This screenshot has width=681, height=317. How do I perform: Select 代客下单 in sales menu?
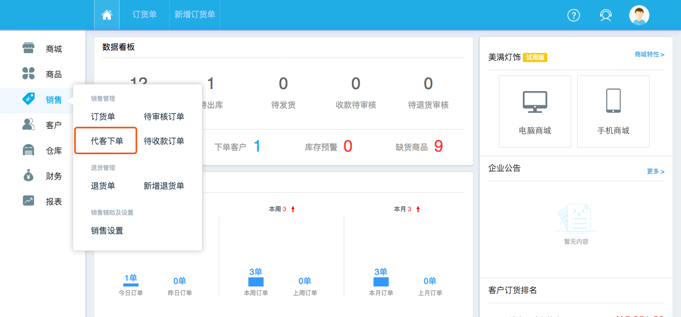click(107, 141)
